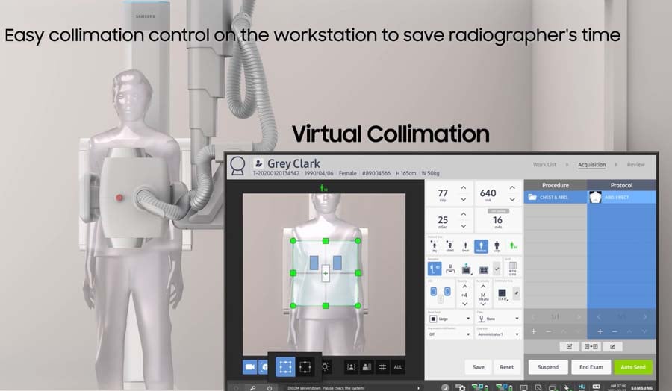Select the Medium patient size
This screenshot has height=391, width=672.
pyautogui.click(x=481, y=246)
